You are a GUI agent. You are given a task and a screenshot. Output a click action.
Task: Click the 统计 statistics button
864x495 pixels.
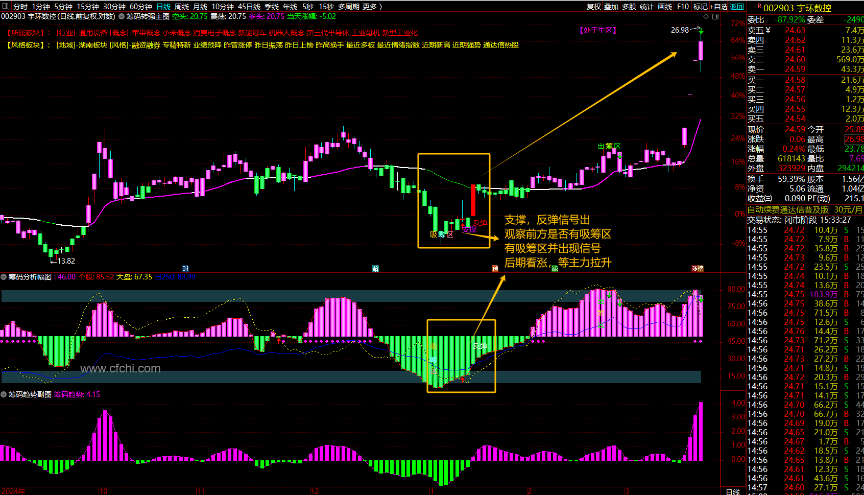pos(646,7)
